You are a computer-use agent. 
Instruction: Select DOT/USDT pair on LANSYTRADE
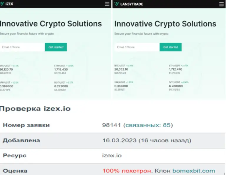click(179, 86)
